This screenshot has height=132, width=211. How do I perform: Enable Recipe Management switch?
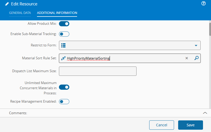pyautogui.click(x=64, y=102)
